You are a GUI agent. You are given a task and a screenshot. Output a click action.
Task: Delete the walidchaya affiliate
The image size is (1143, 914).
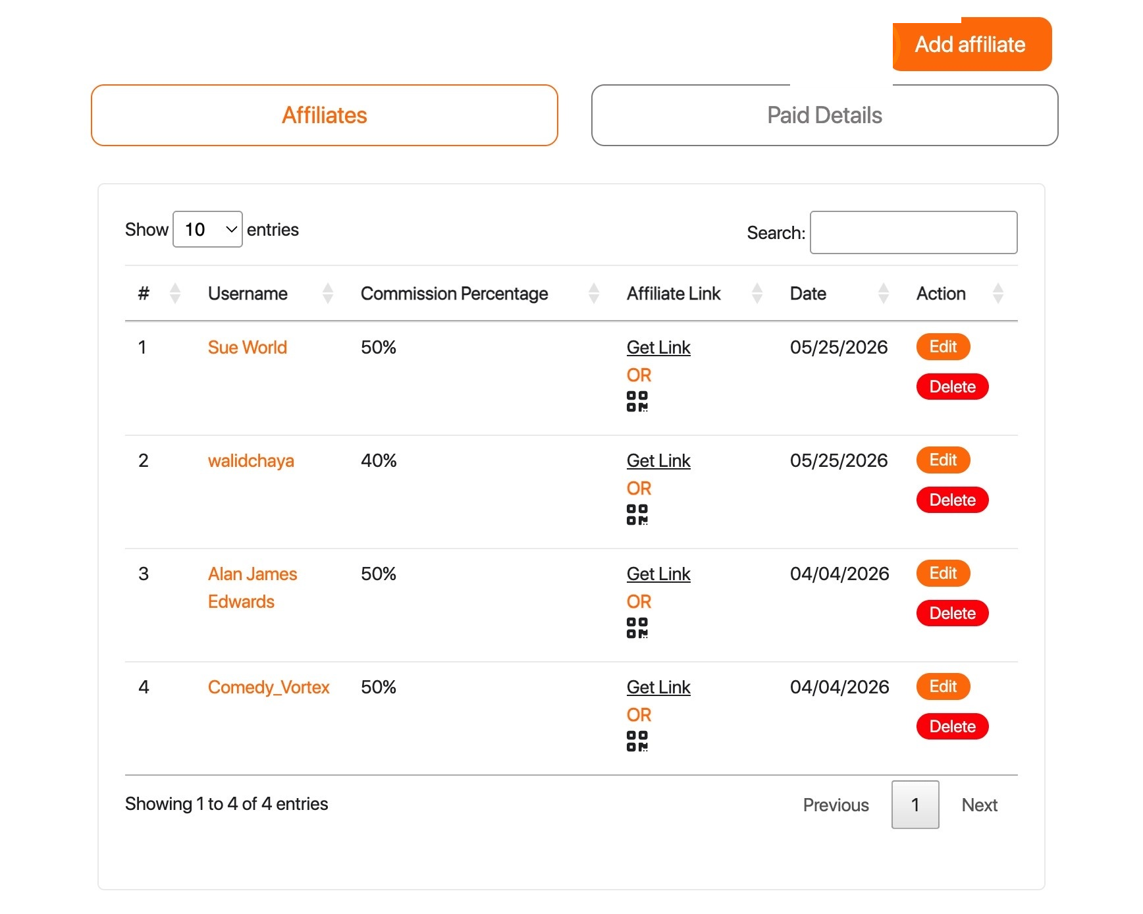953,500
